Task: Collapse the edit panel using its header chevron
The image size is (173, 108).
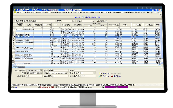Action: [161, 67]
